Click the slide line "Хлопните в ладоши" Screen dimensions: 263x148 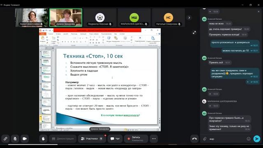tap(84, 71)
